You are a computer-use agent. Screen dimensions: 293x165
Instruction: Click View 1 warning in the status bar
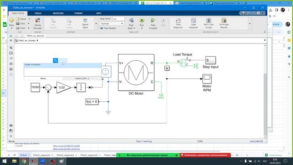144,141
